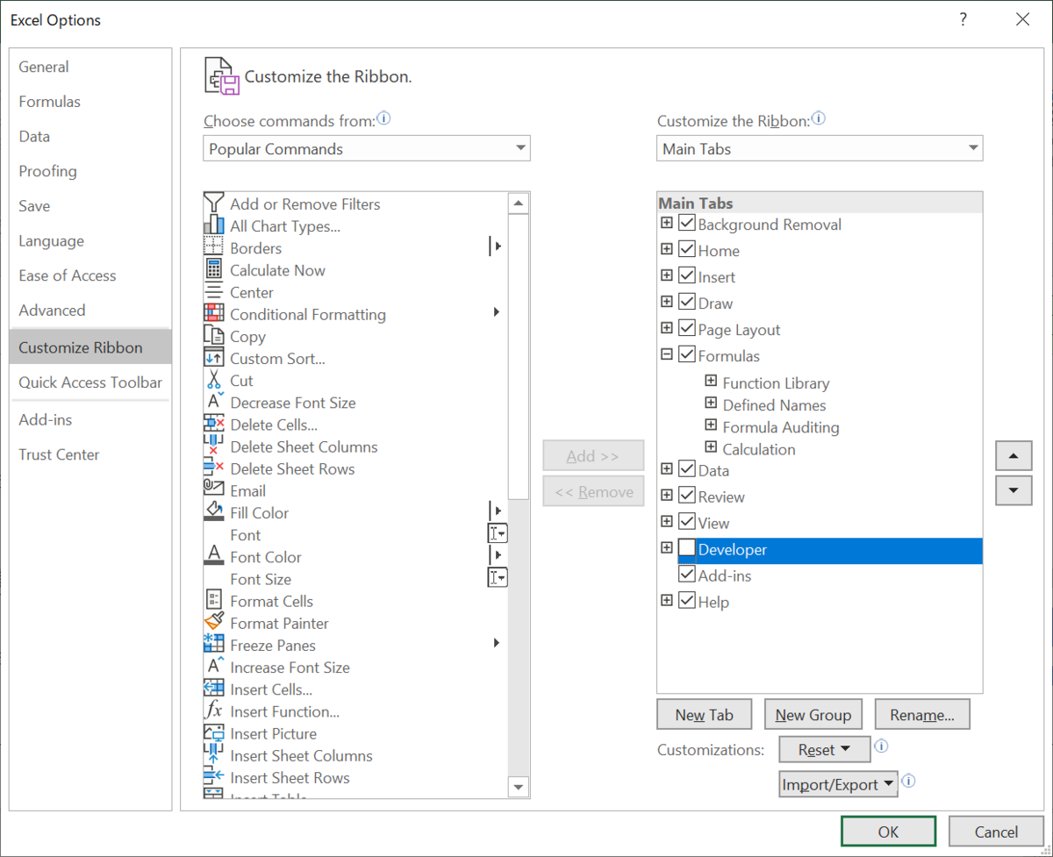Viewport: 1053px width, 857px height.
Task: Expand the Calculation group
Action: (711, 447)
